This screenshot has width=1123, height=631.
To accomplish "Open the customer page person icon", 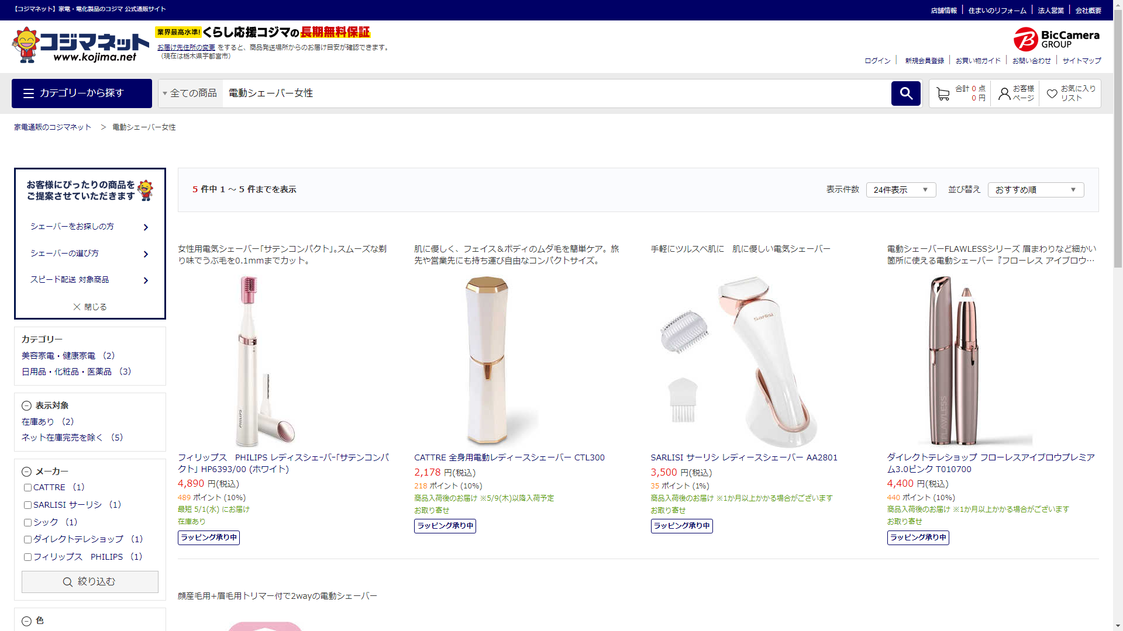I will point(1004,93).
